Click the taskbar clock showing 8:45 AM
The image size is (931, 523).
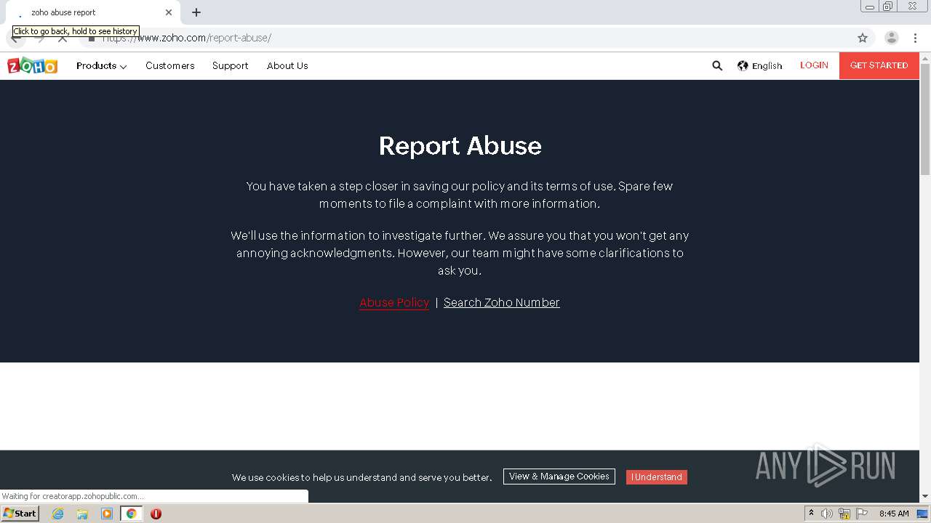pyautogui.click(x=894, y=514)
